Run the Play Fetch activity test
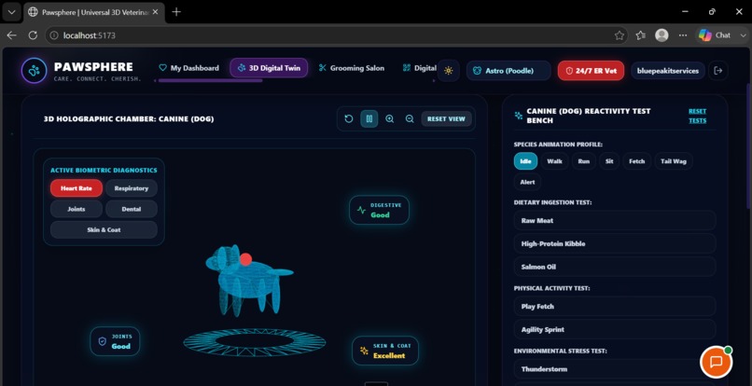Viewport: 752px width, 386px height. [615, 307]
